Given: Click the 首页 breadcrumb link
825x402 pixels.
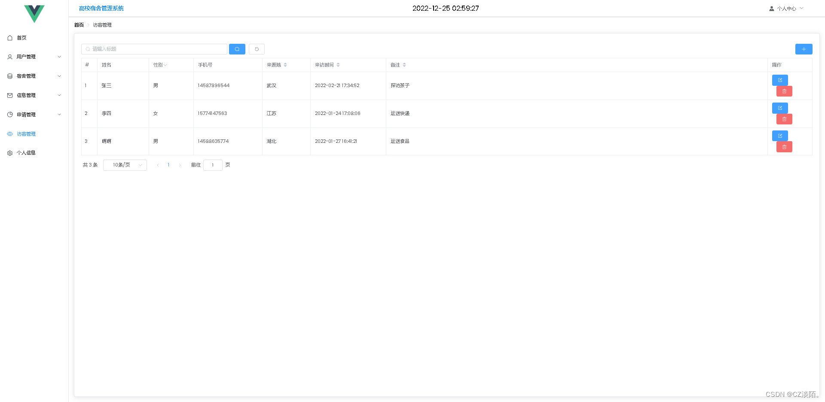Looking at the screenshot, I should 79,25.
